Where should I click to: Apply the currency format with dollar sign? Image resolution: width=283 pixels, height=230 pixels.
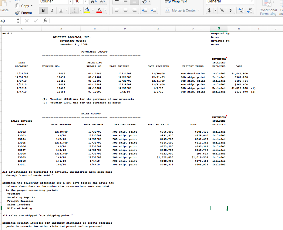pos(209,10)
